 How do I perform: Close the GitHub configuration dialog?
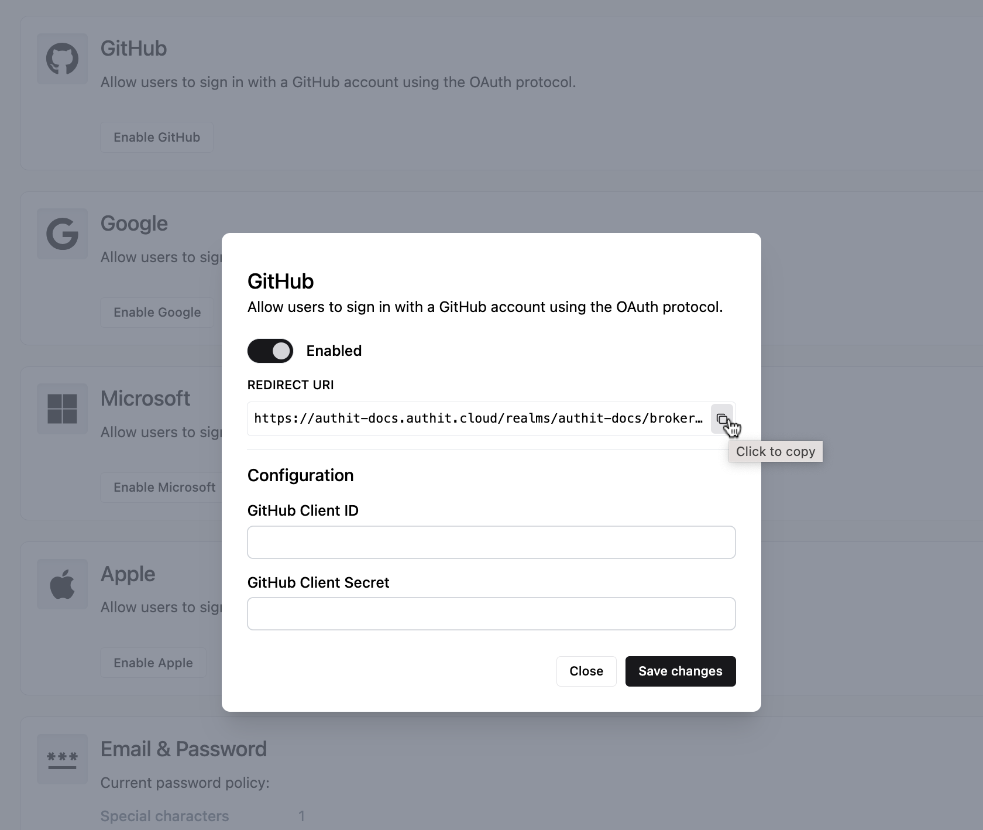tap(586, 671)
